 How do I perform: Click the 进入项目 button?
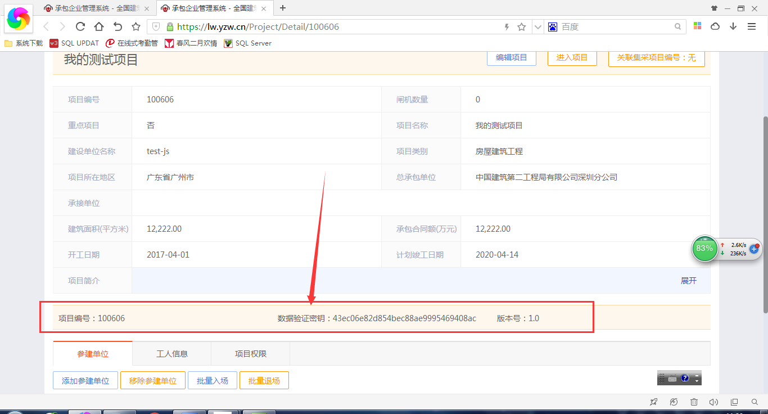pos(572,57)
